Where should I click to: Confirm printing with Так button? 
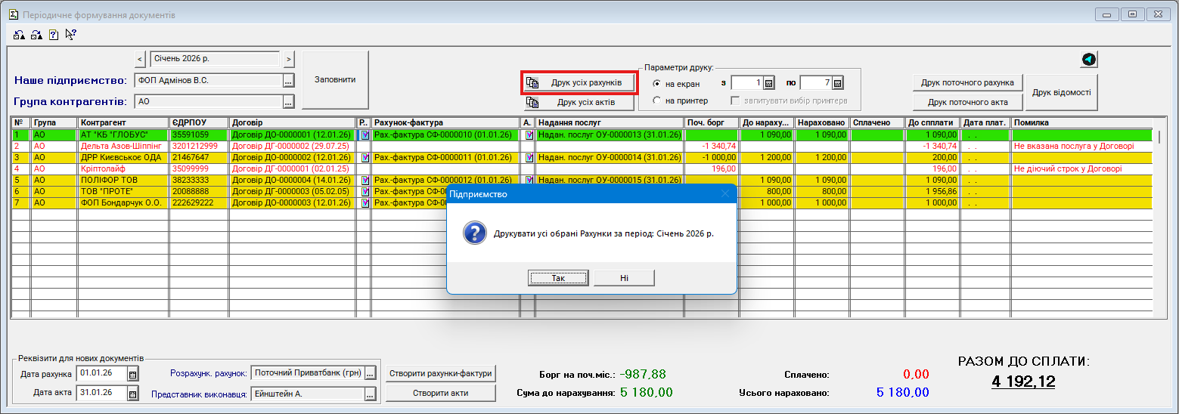coord(558,278)
